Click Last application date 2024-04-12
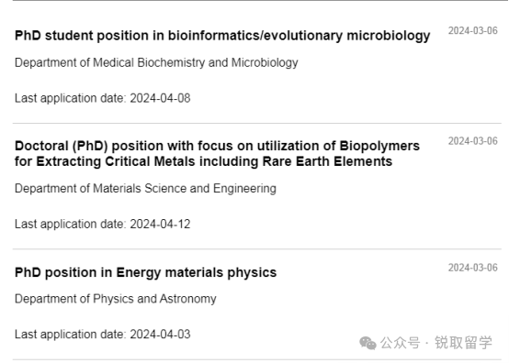The image size is (509, 363). (x=102, y=224)
